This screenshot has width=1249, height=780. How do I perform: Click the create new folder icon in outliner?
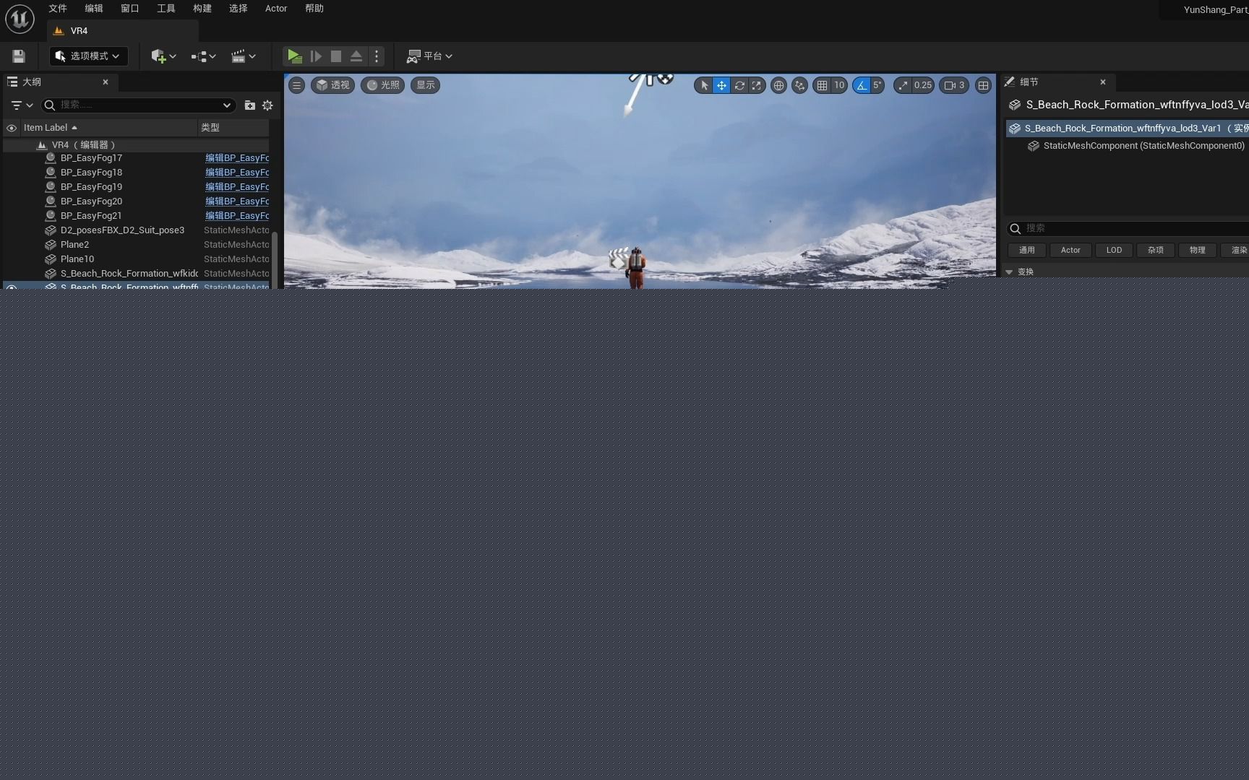tap(249, 105)
